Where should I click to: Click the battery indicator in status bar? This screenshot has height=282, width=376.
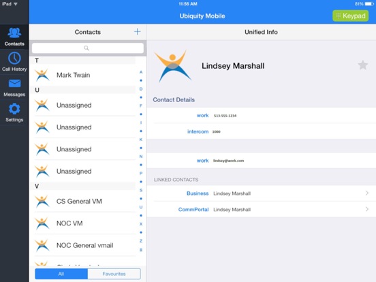pos(369,4)
